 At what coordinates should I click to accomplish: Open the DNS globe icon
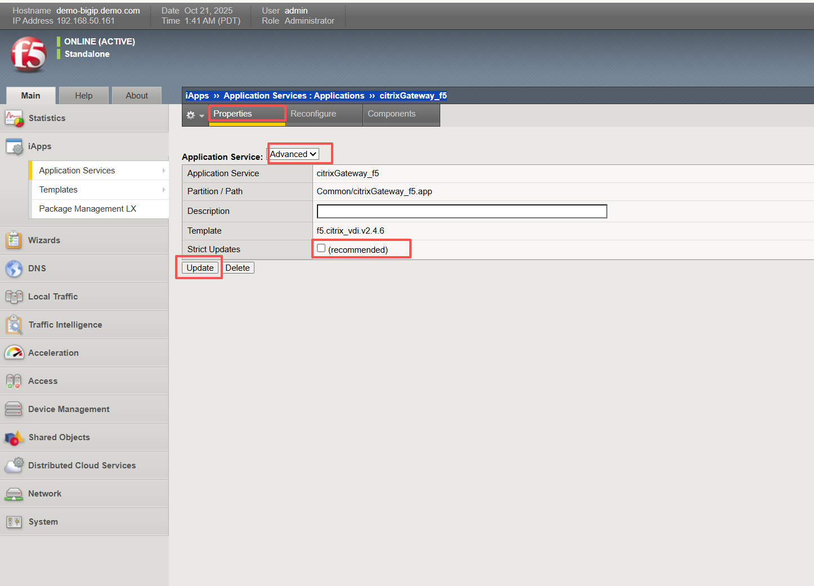coord(14,268)
